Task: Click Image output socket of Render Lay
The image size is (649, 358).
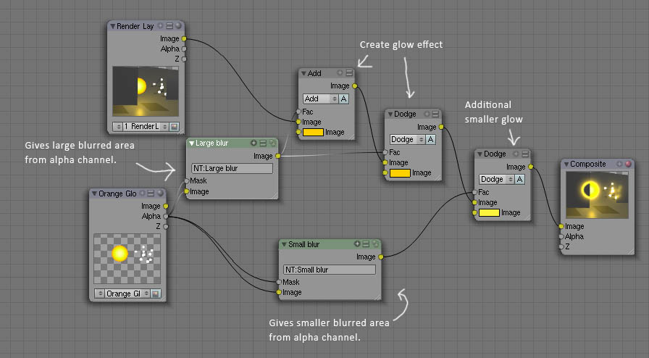Action: pyautogui.click(x=184, y=38)
